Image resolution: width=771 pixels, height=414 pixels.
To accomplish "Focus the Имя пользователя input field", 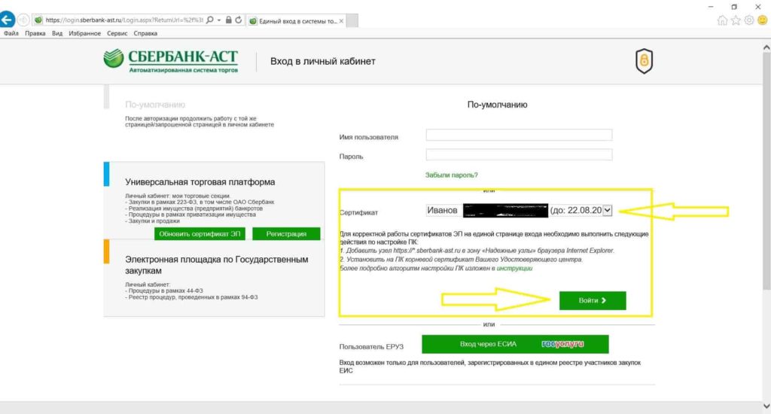I will tap(519, 135).
